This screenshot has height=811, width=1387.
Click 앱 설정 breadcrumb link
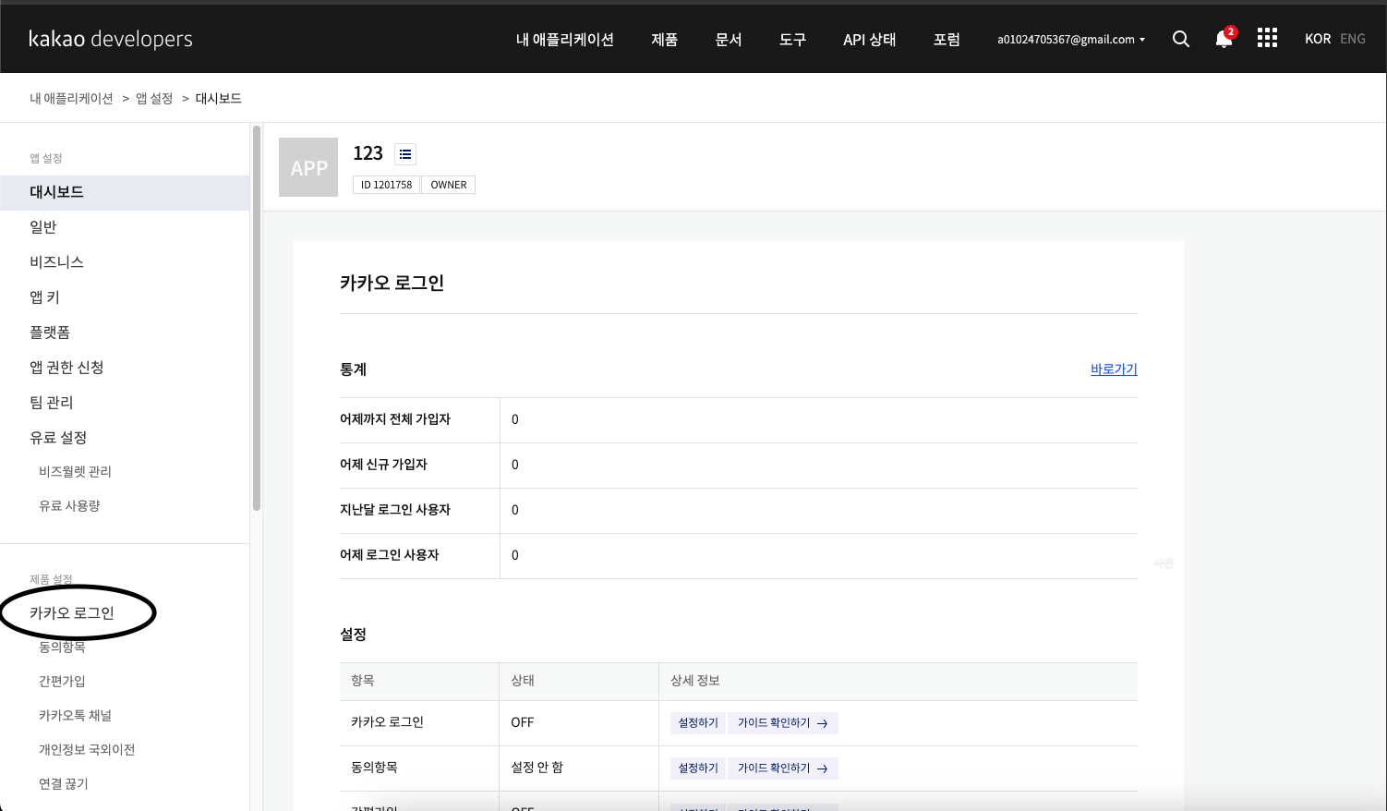click(x=154, y=98)
